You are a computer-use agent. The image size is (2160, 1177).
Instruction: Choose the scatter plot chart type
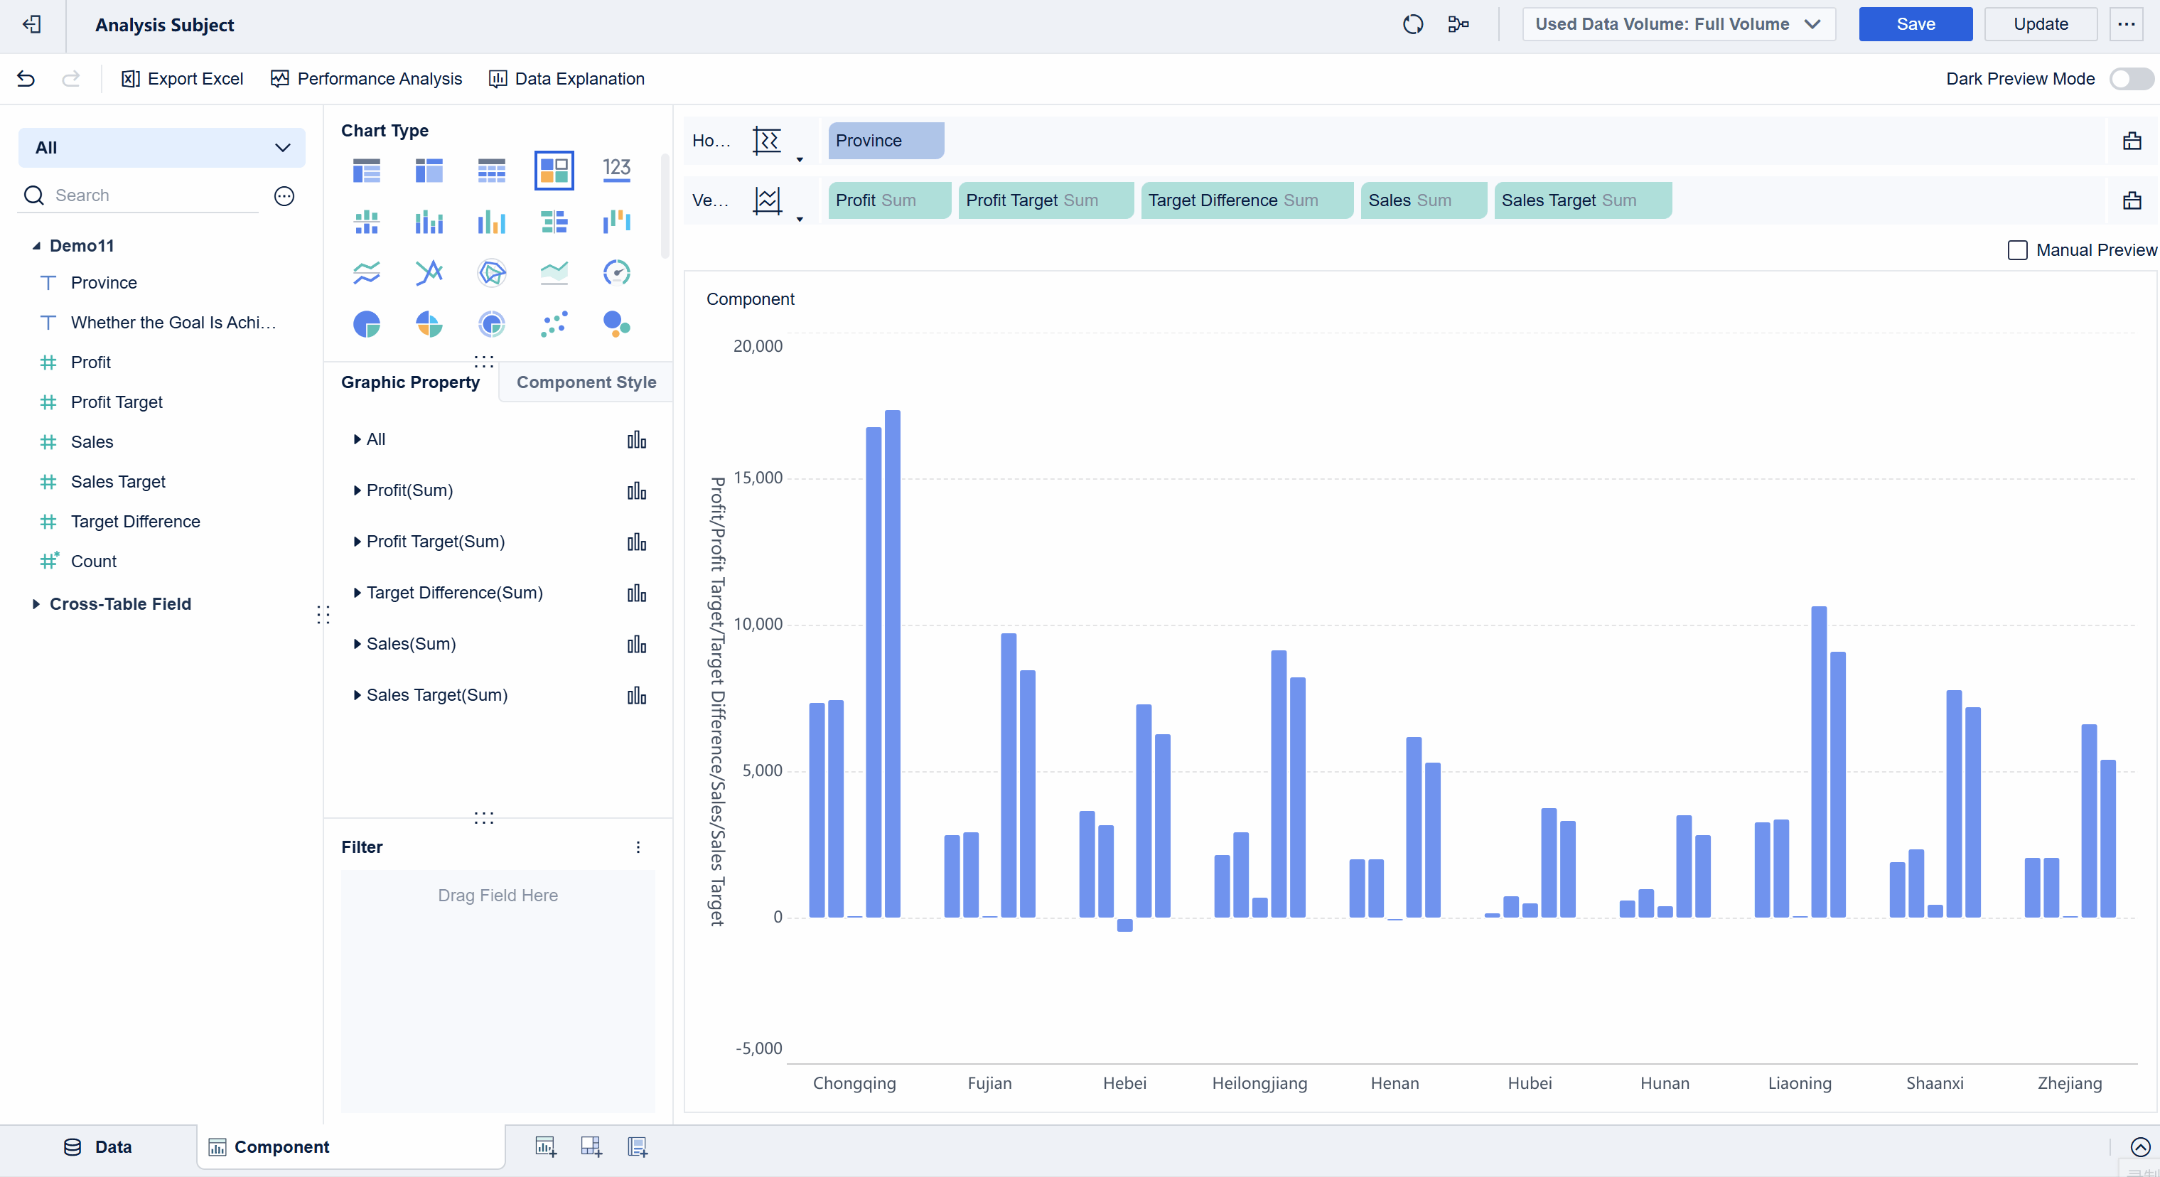coord(554,323)
